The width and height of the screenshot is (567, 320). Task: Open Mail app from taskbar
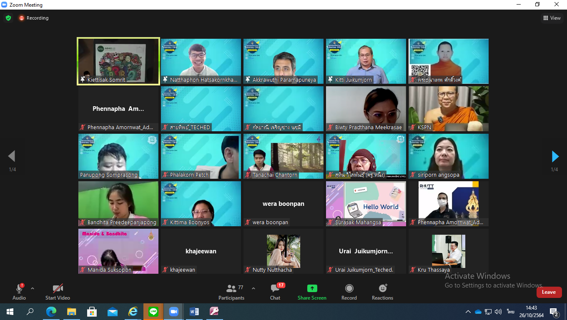113,312
